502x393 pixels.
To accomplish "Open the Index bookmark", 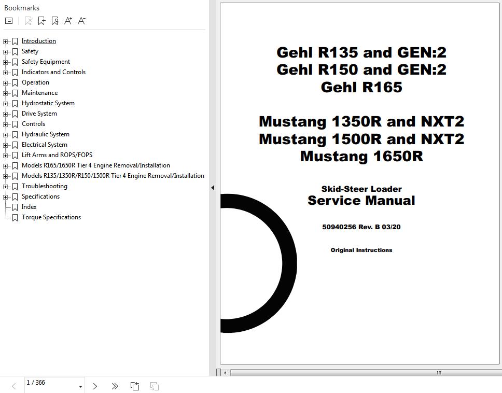I will (29, 207).
